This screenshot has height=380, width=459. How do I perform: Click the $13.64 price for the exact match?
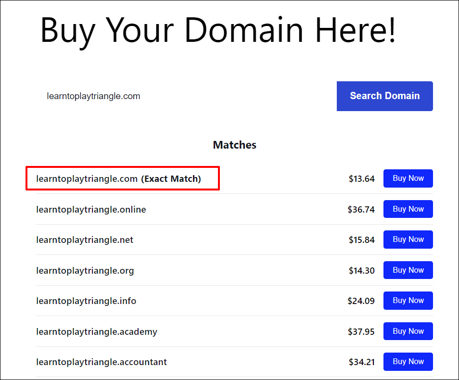click(x=363, y=178)
